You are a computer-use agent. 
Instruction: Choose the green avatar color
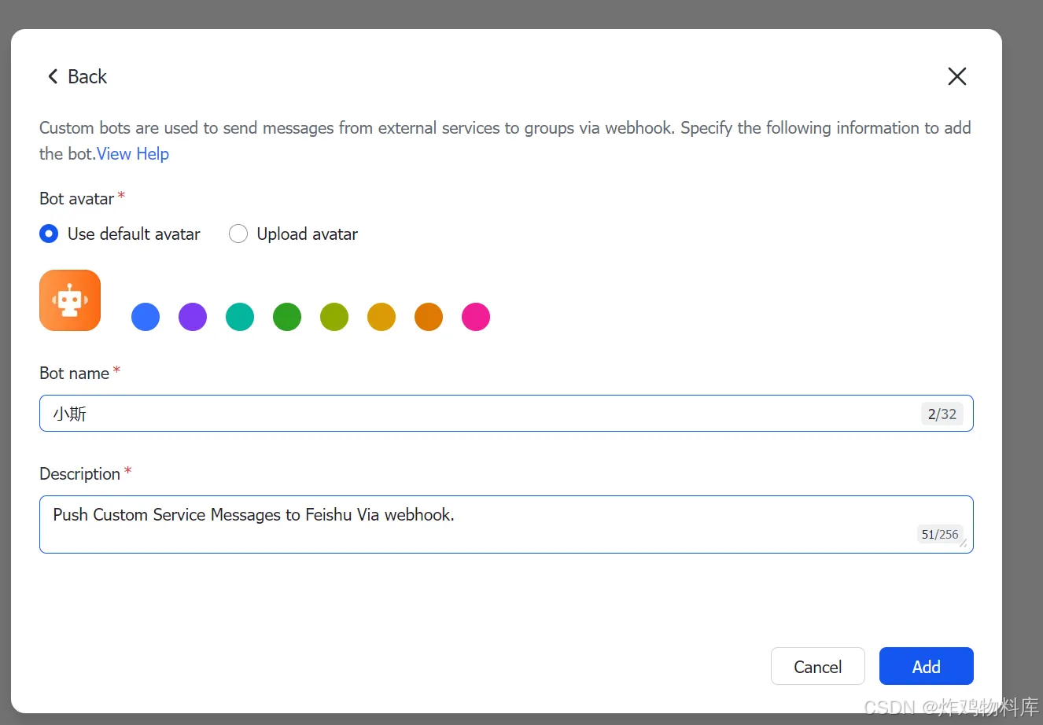coord(287,317)
